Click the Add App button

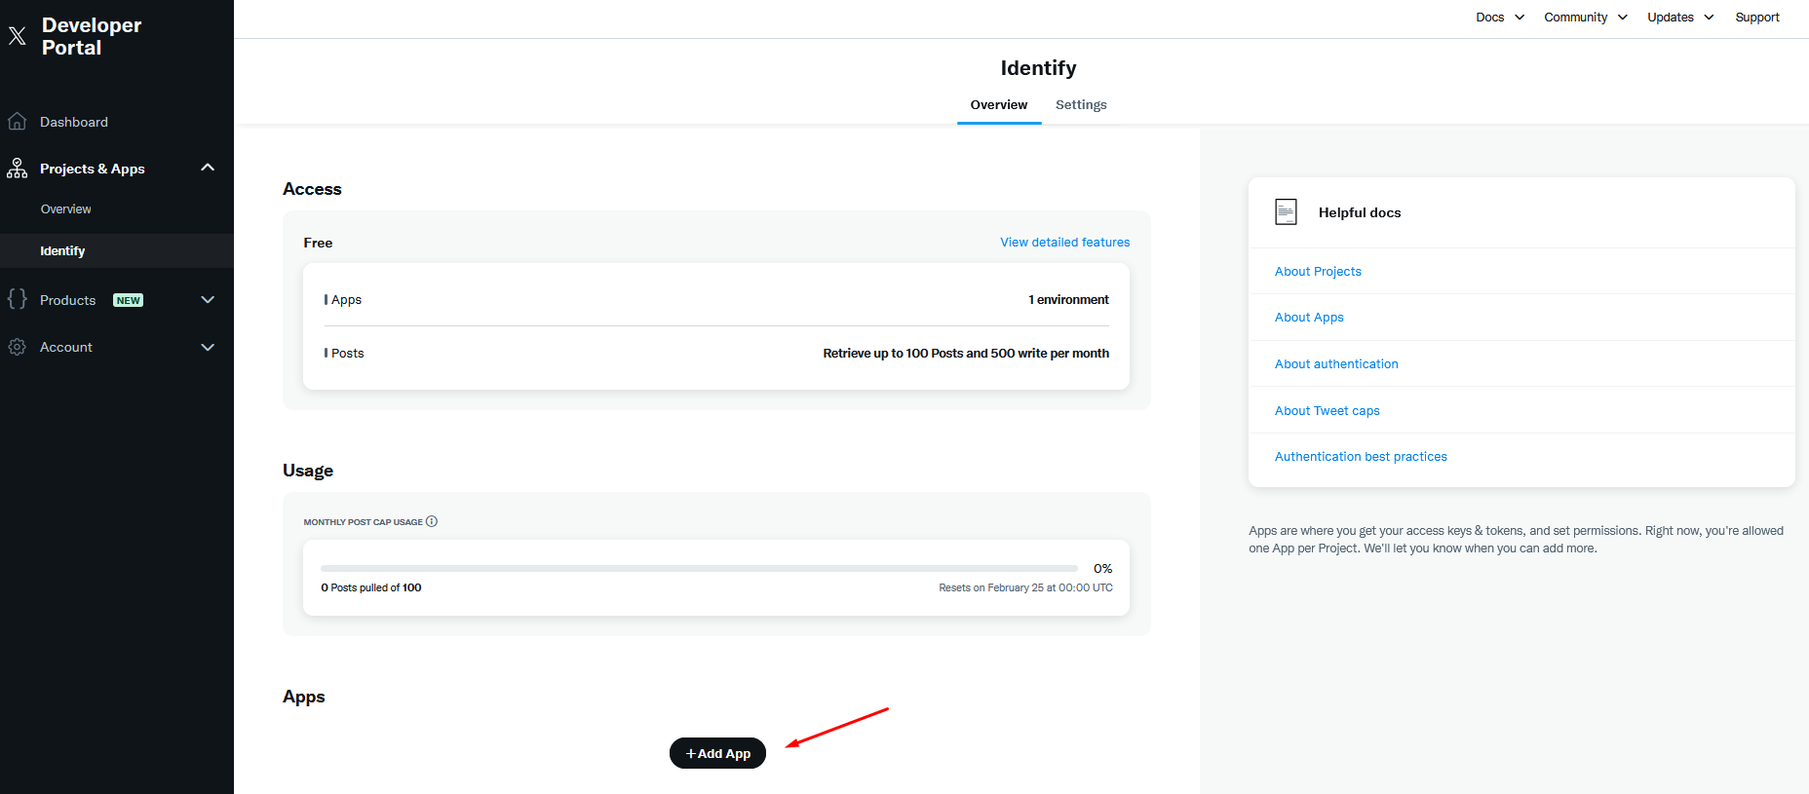click(x=717, y=753)
